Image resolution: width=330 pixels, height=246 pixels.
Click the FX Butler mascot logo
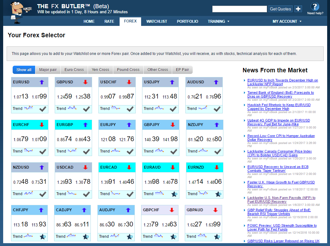[x=21, y=12]
